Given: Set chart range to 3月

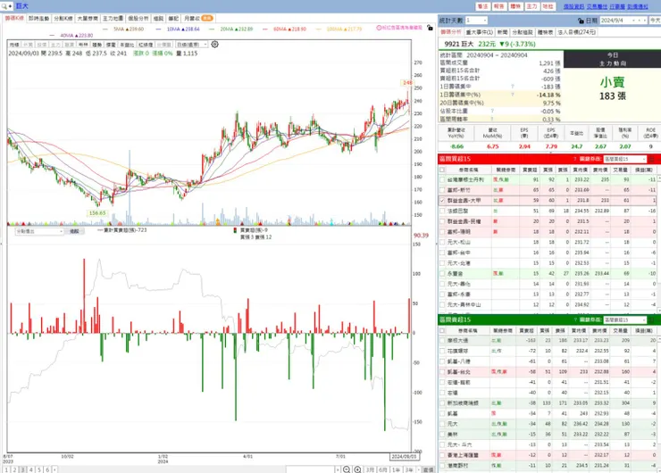Looking at the screenshot, I should tap(370, 469).
